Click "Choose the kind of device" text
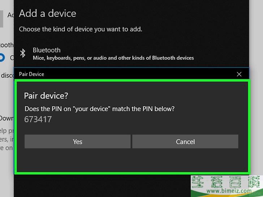The height and width of the screenshot is (197, 263). [x=81, y=29]
